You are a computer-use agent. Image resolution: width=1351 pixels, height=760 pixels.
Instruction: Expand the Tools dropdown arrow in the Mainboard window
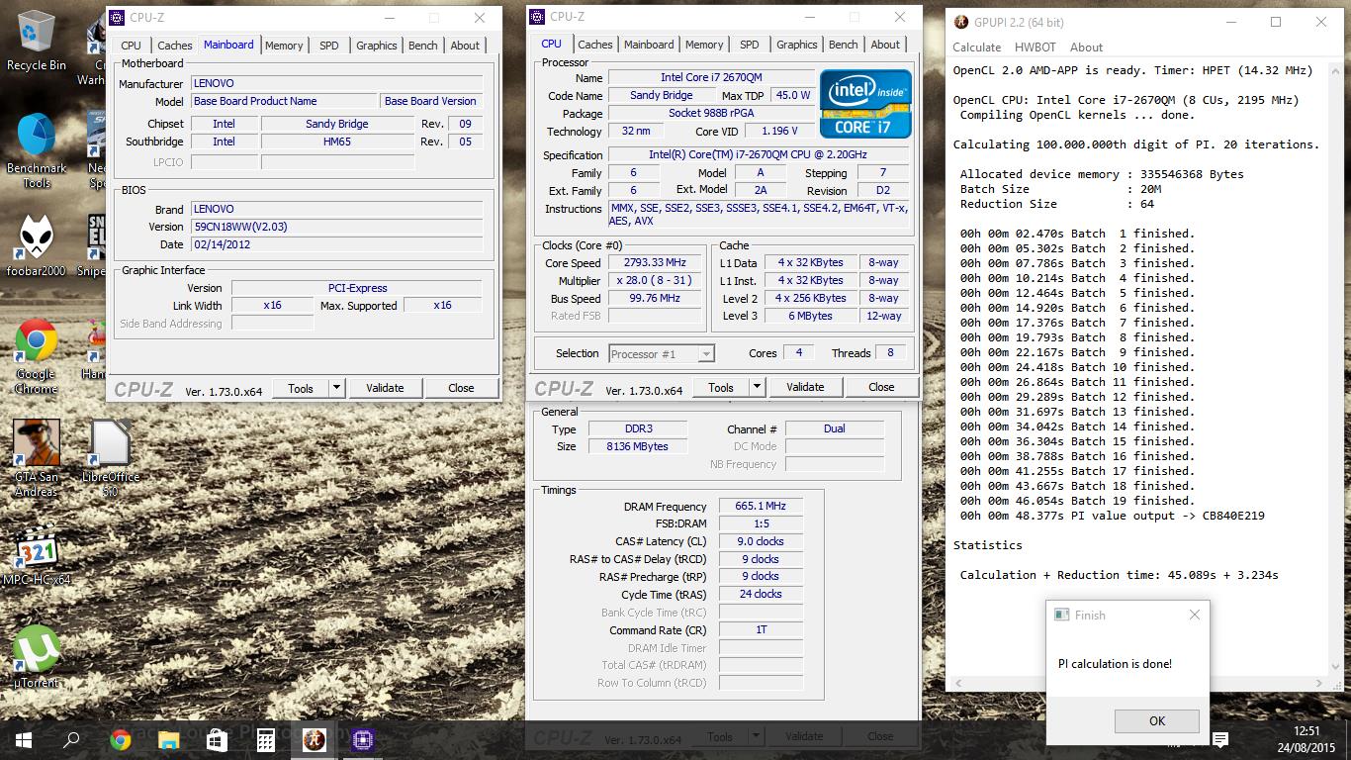(x=337, y=388)
